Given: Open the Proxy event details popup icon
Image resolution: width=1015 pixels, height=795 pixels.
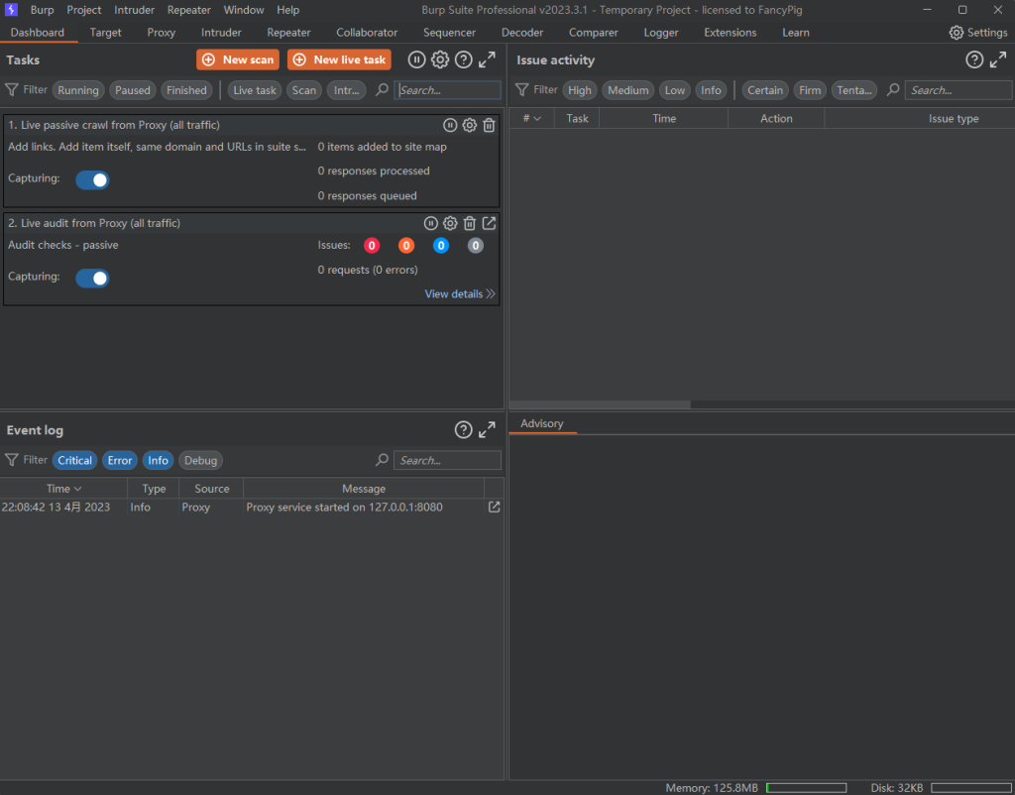Looking at the screenshot, I should tap(494, 507).
